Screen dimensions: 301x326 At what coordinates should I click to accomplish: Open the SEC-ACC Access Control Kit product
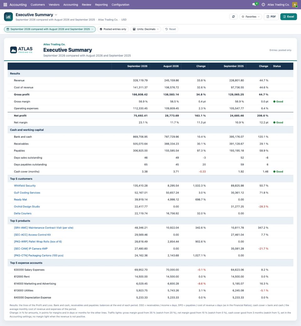click(32, 235)
